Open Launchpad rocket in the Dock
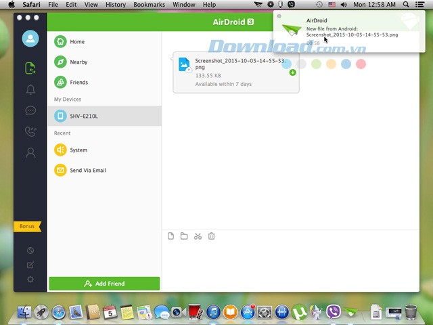Viewport: 433px width, 325px height. point(41,312)
